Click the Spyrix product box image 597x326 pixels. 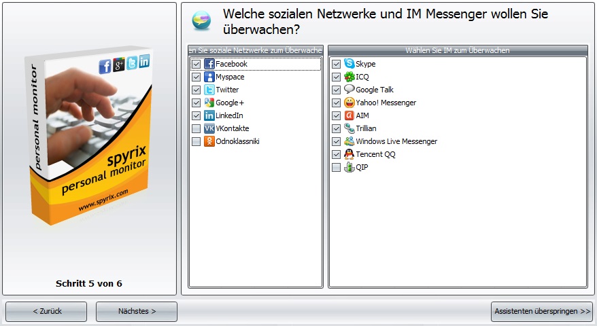pyautogui.click(x=88, y=135)
